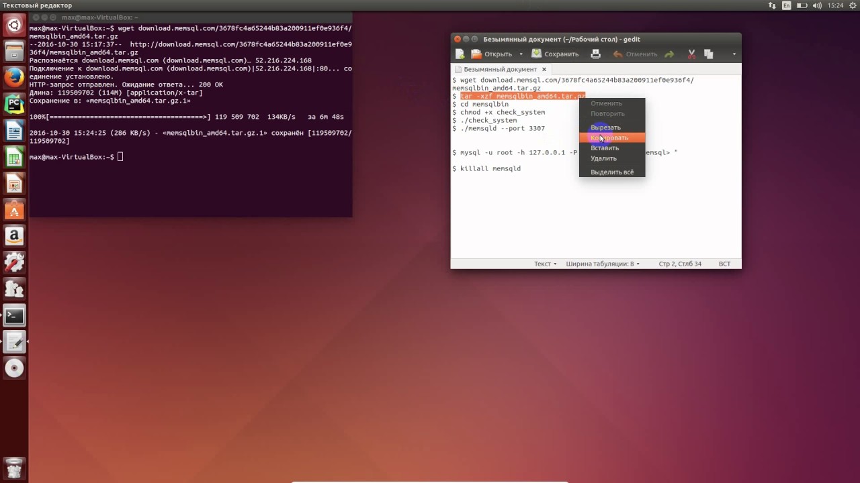Open the session gear menu in top panel
Viewport: 860px width, 483px height.
(851, 5)
